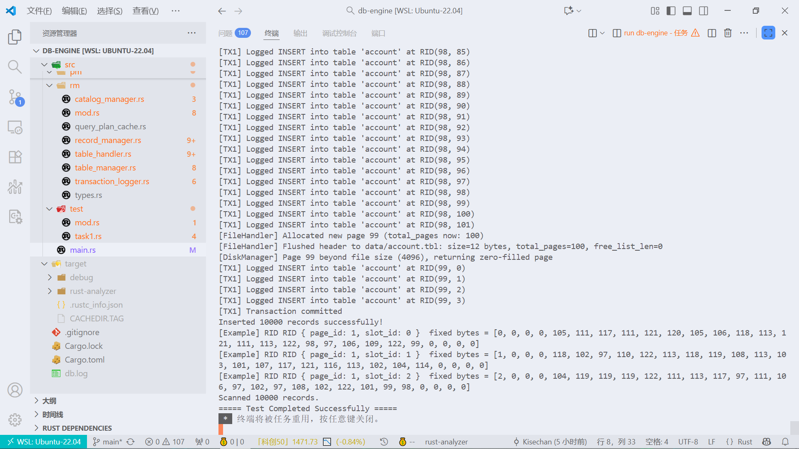
Task: Click the terminal vertical scrollbar
Action: (794, 427)
